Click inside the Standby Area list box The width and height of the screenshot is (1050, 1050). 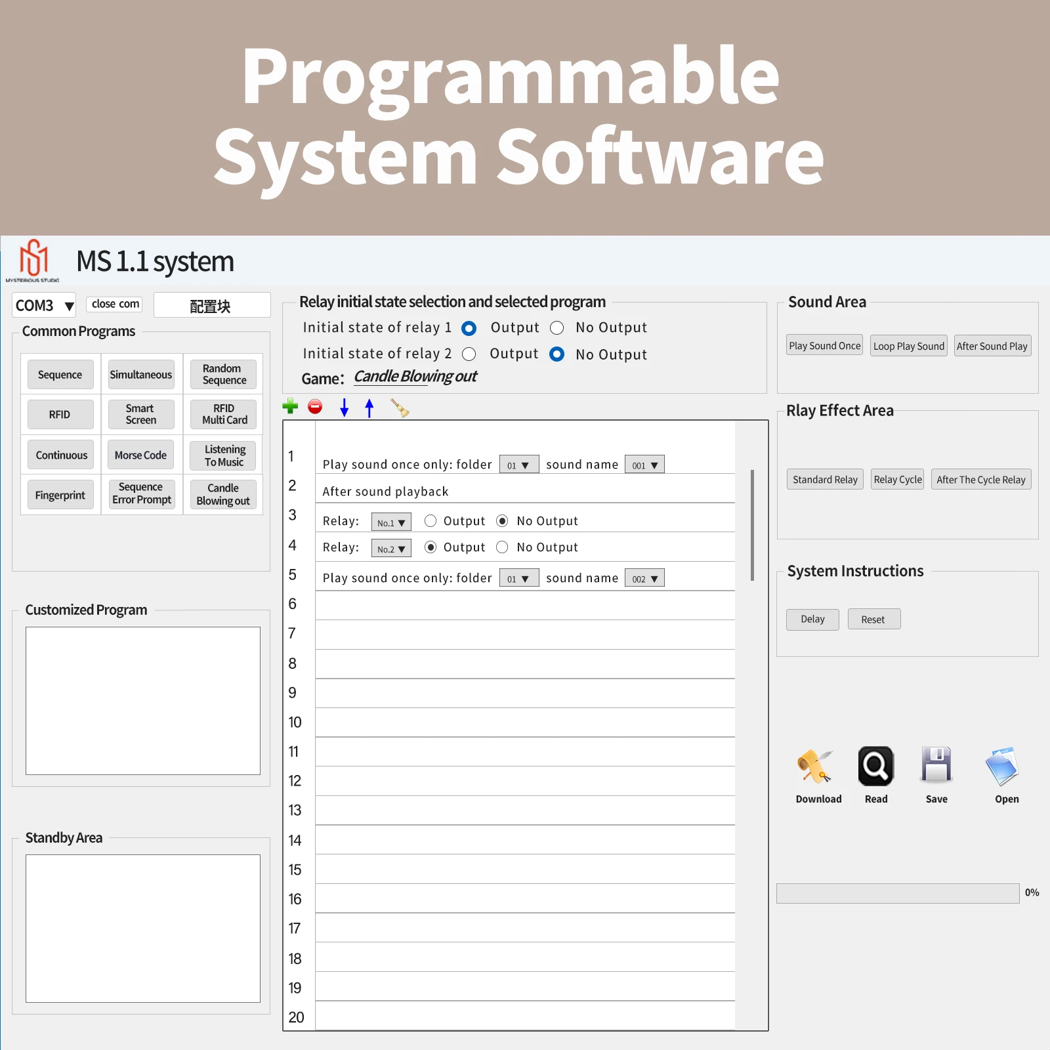[143, 929]
